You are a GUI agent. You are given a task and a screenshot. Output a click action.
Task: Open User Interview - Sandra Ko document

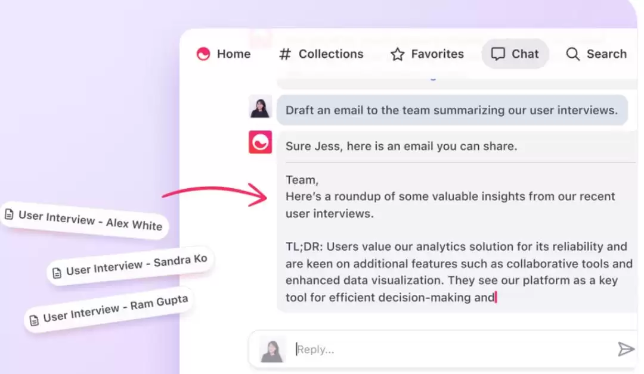(130, 266)
